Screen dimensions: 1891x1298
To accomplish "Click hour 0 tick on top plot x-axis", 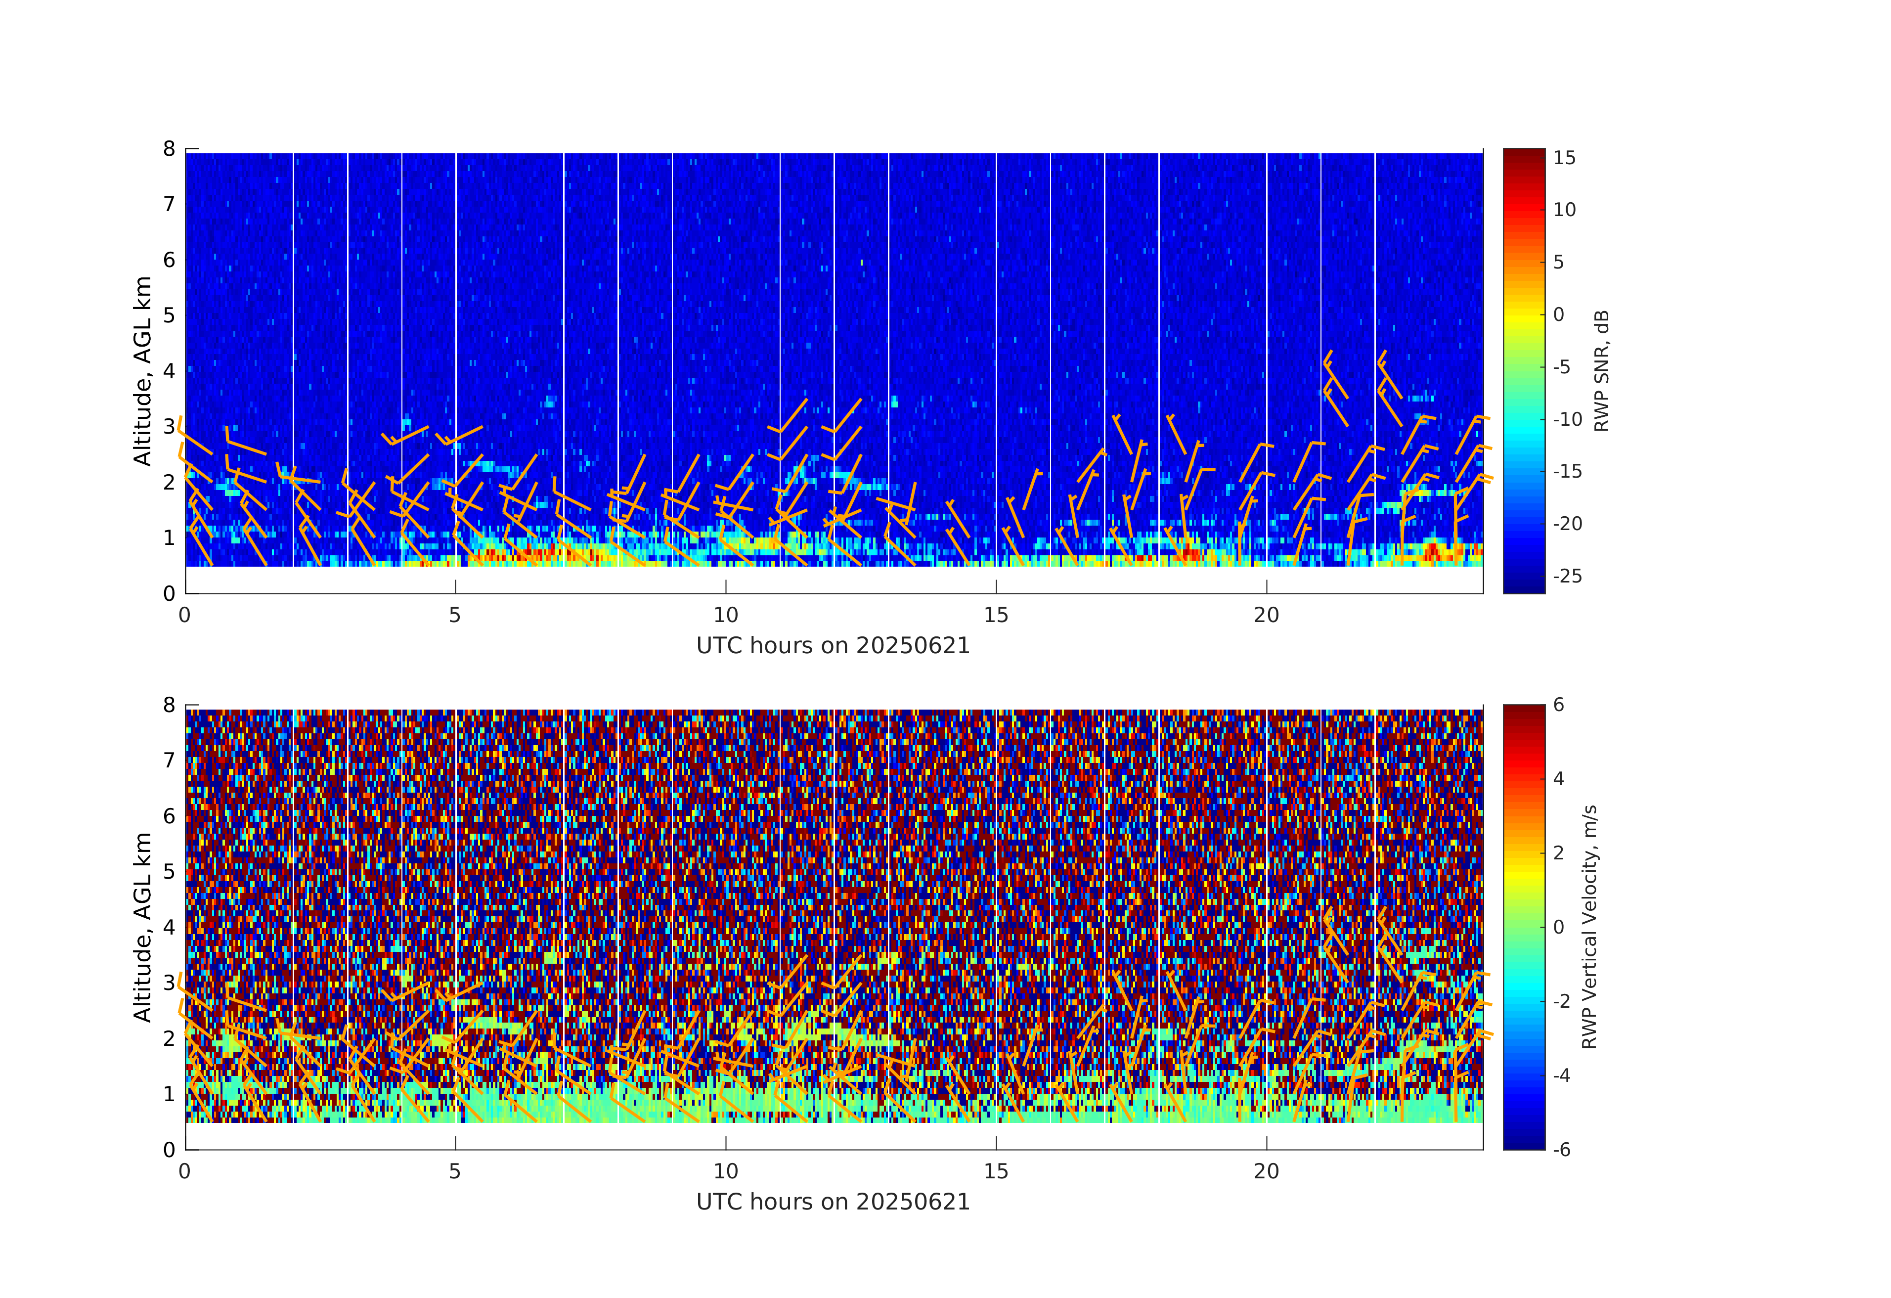I will click(185, 615).
